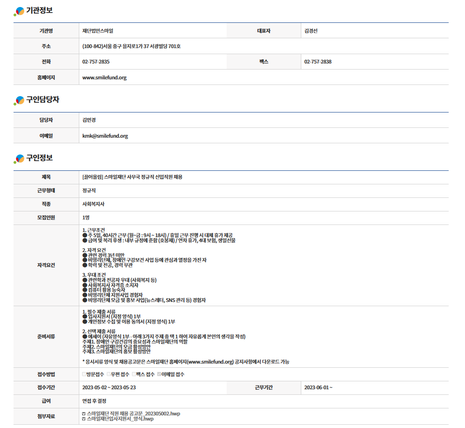
Task: Click the line 비영리단체 지원사업 경험자
Action: [112, 295]
